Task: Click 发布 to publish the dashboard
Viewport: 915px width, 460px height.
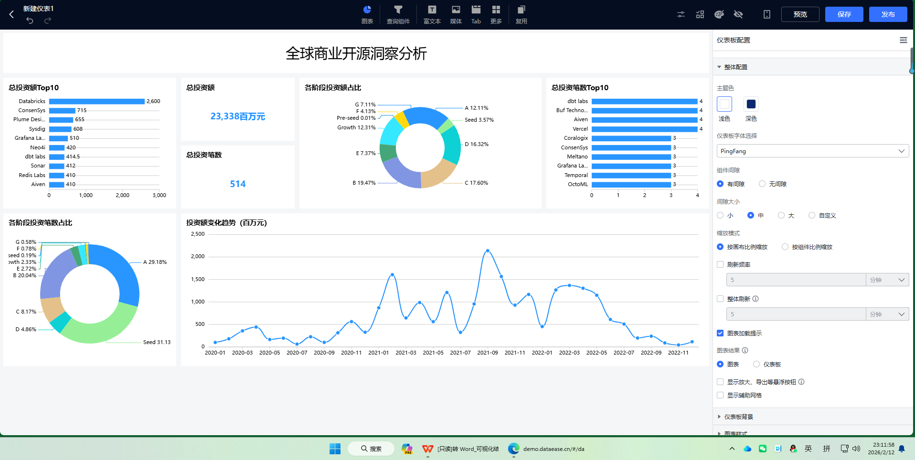Action: 888,14
